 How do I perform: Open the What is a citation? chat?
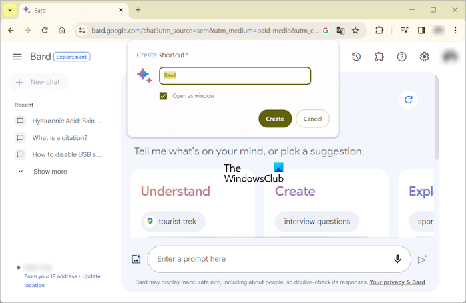[x=51, y=138]
